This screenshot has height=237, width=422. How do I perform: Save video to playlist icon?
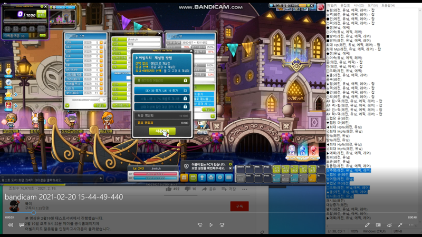coord(224,189)
